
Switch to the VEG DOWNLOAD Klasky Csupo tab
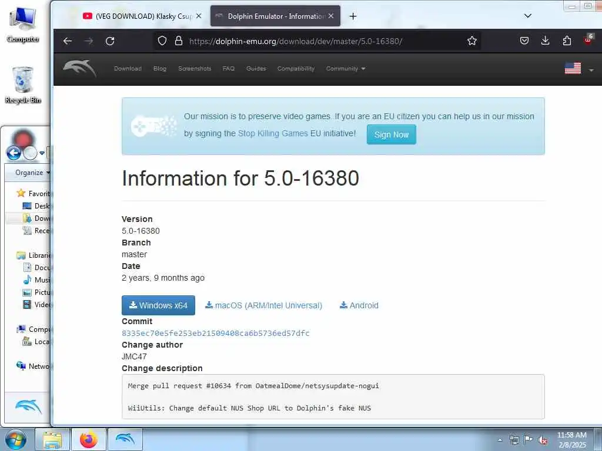(x=142, y=16)
